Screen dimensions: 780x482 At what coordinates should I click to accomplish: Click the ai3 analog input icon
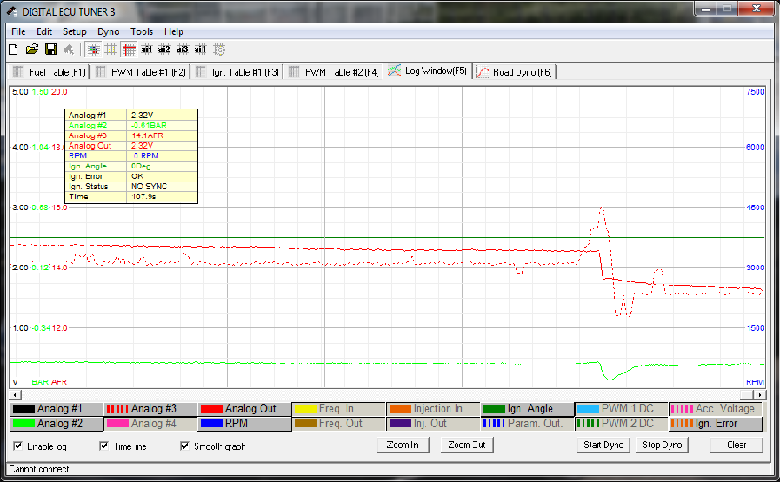(x=183, y=50)
